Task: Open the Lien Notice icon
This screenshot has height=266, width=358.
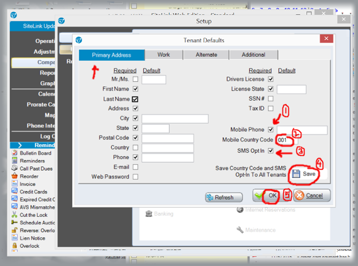Action: point(15,238)
